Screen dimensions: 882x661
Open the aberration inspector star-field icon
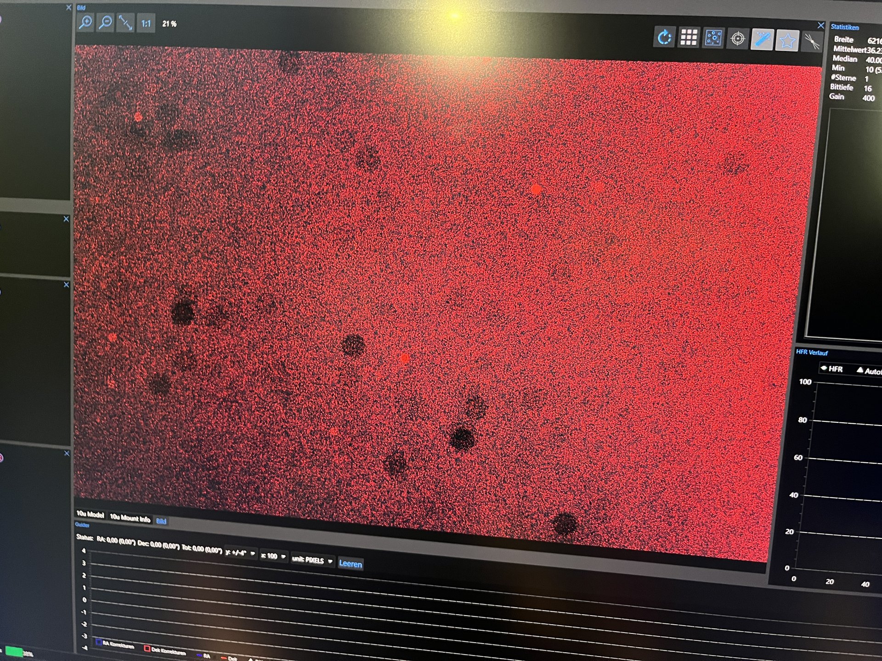pyautogui.click(x=713, y=38)
